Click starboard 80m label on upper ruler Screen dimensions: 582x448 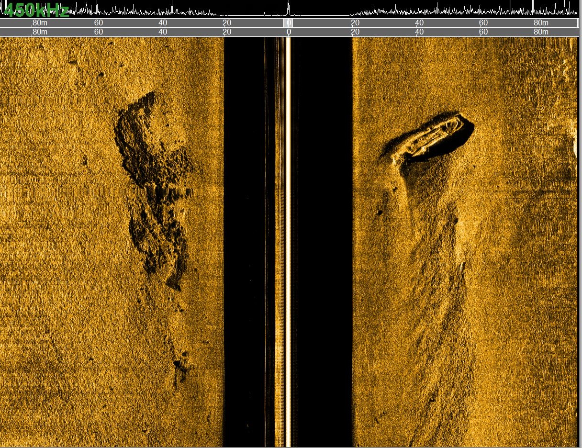[541, 23]
